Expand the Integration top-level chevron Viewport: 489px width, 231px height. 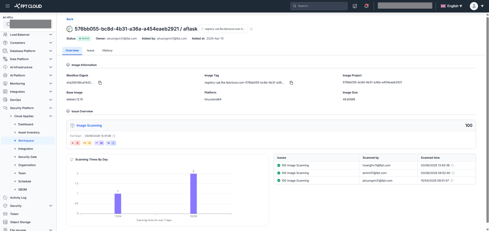tap(51, 92)
